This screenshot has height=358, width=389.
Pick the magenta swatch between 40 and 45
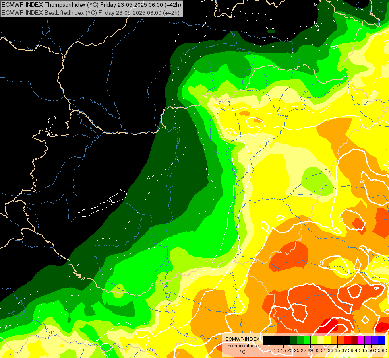pyautogui.click(x=361, y=340)
